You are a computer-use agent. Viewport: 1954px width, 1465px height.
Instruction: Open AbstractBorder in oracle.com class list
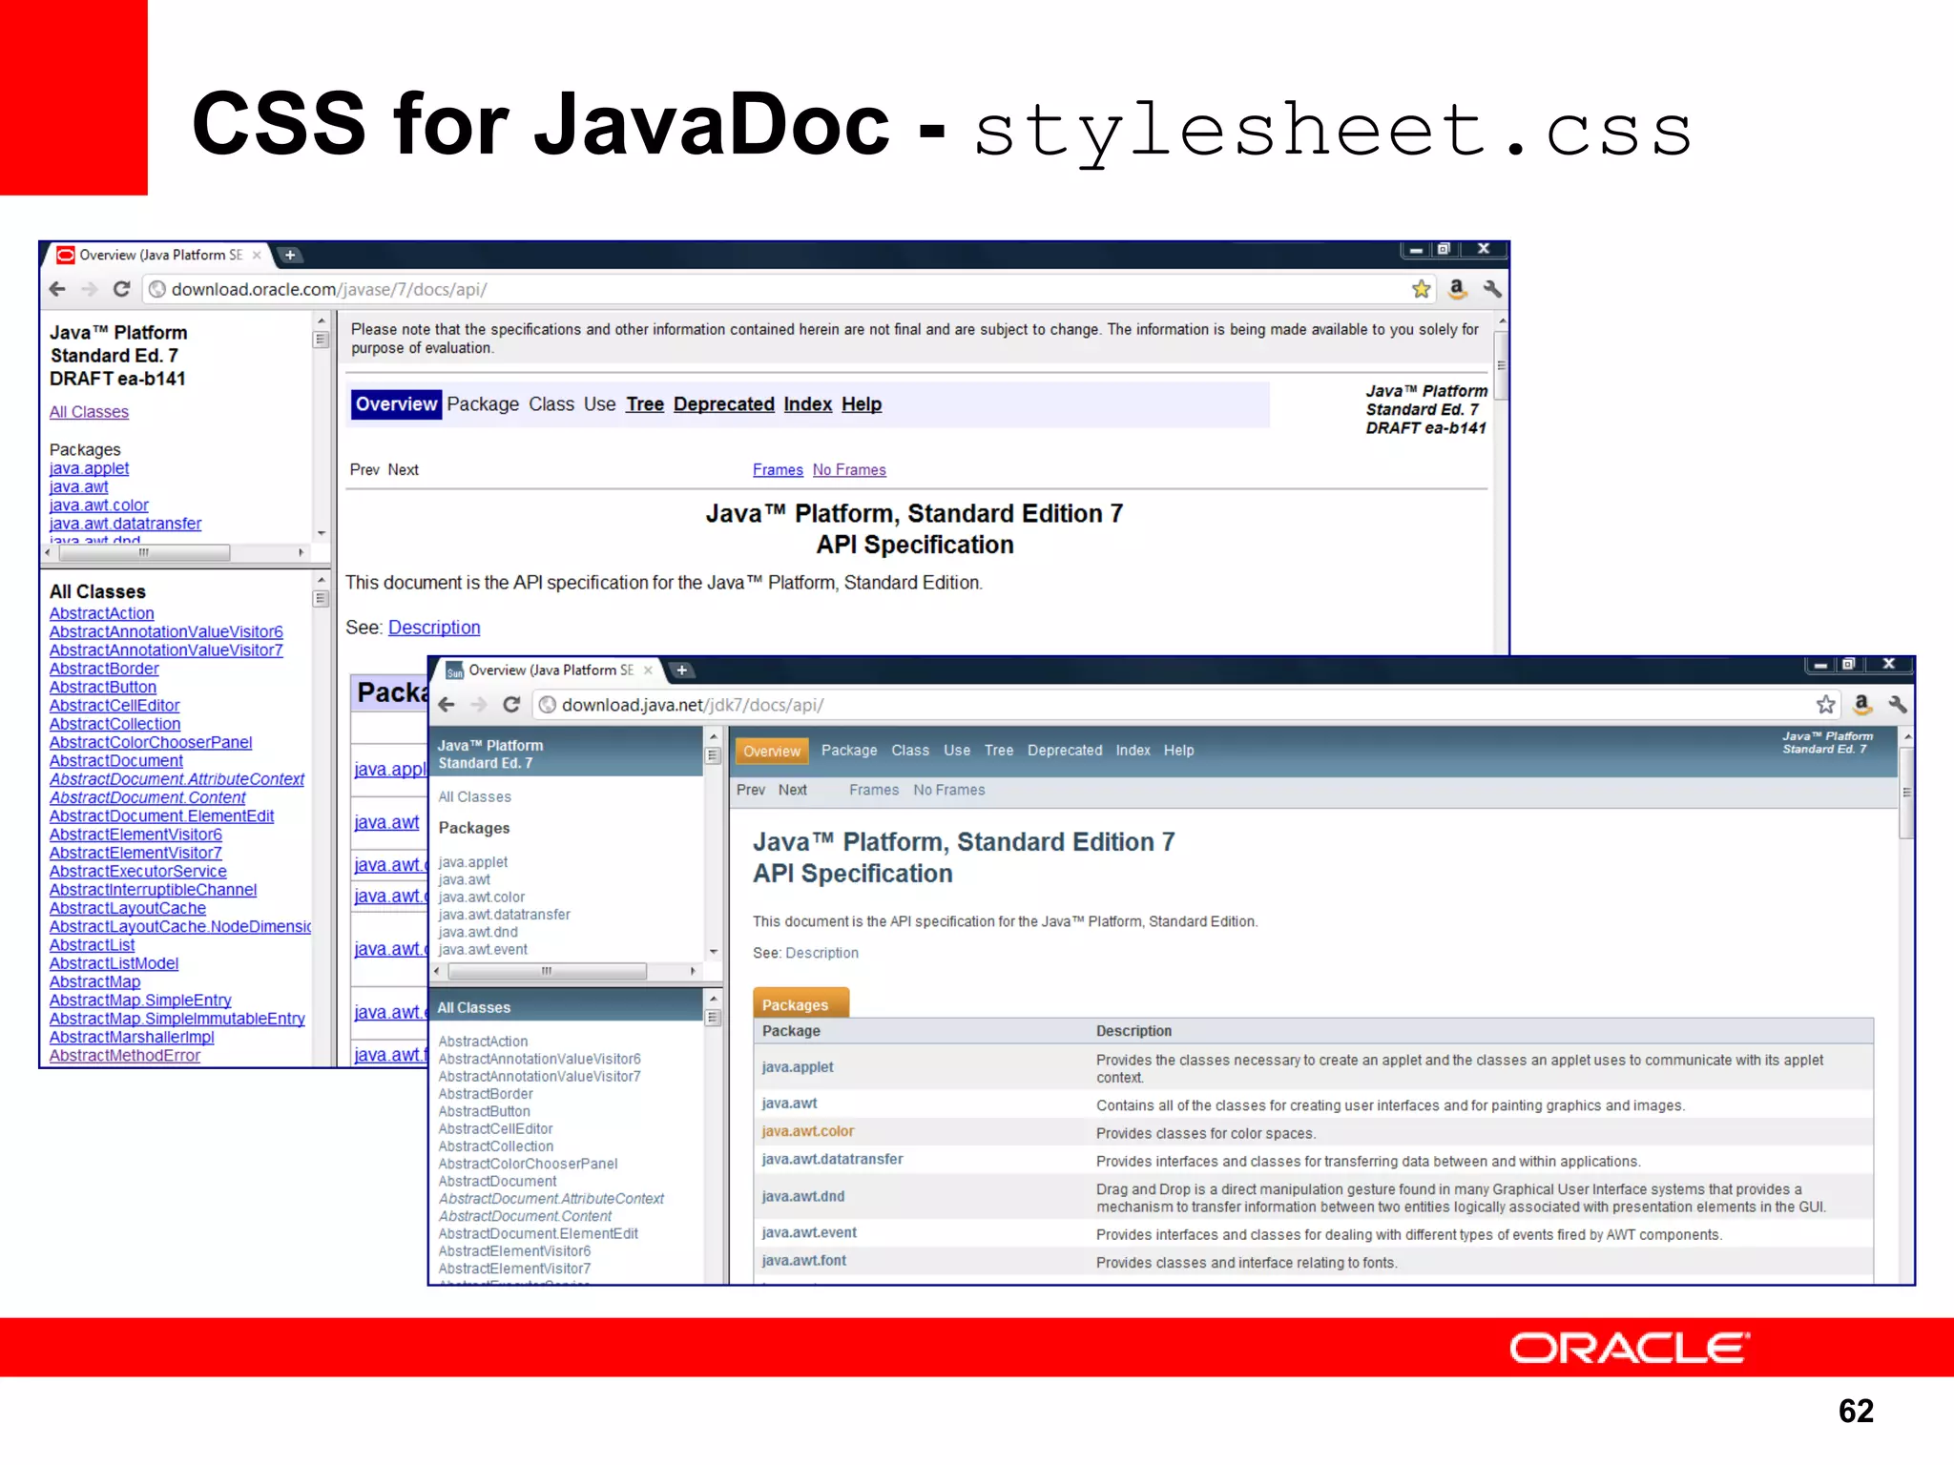pyautogui.click(x=104, y=669)
